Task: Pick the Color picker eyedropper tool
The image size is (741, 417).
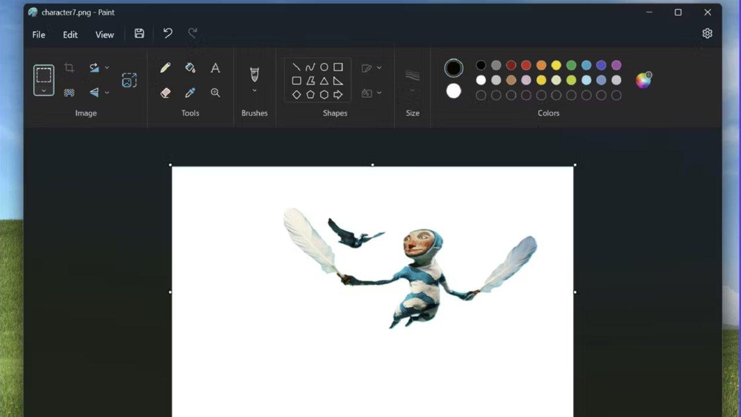Action: pos(190,93)
